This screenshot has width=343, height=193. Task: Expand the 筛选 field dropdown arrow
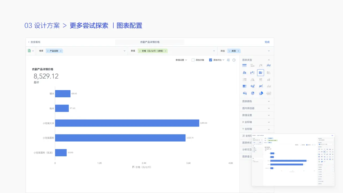coord(269,51)
